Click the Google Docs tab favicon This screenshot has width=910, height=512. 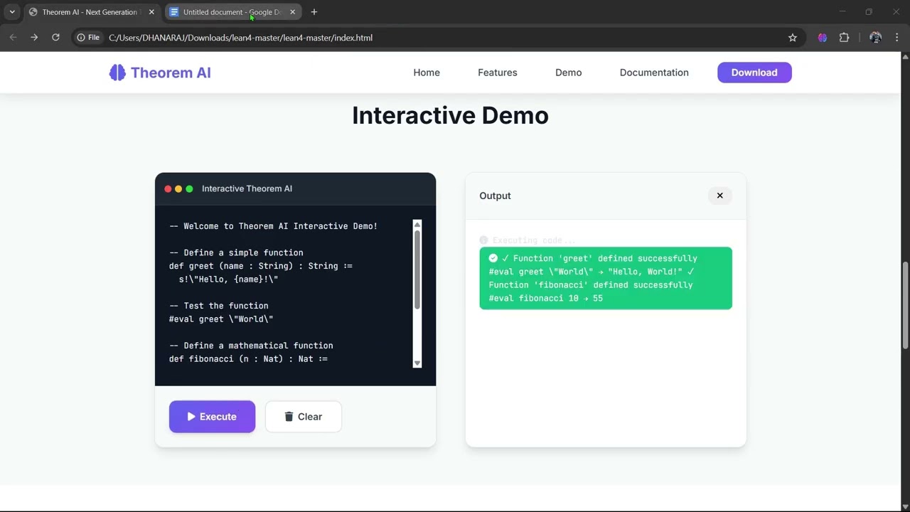point(174,12)
